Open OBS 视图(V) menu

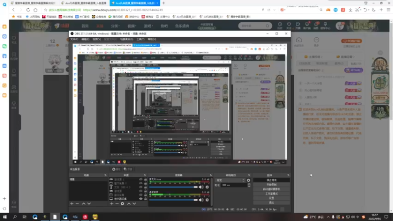[x=96, y=39]
